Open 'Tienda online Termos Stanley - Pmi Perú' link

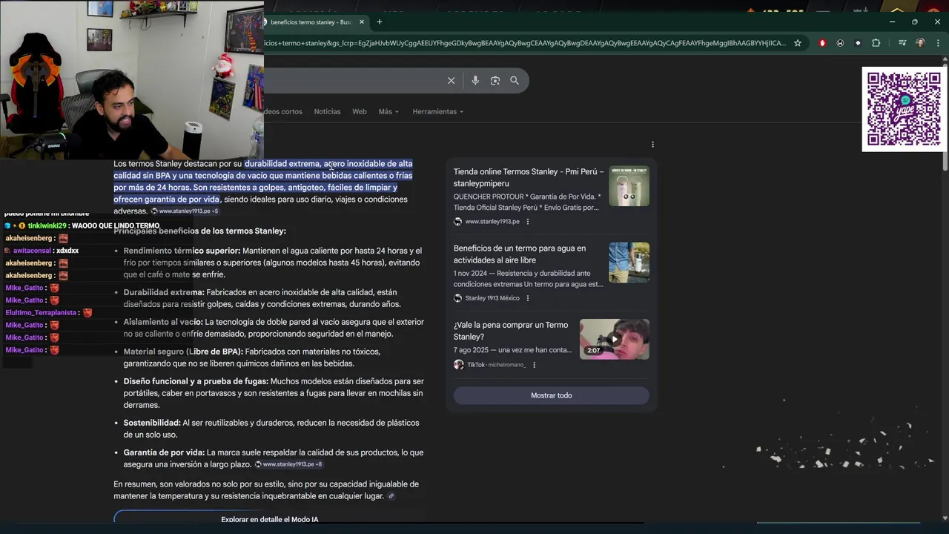tap(529, 177)
